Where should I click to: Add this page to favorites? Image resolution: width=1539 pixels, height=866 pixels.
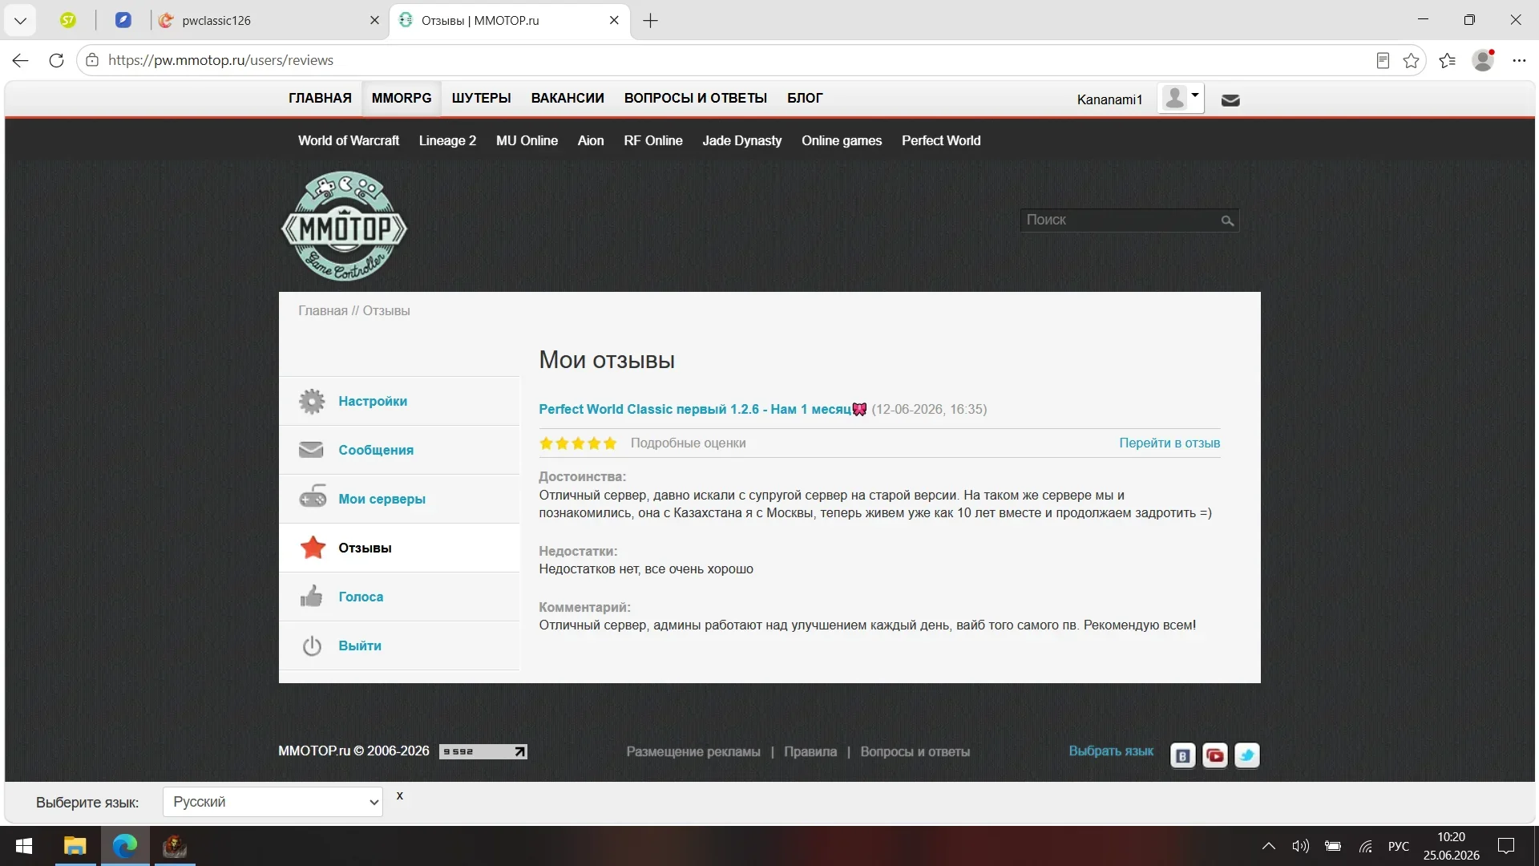pos(1412,60)
